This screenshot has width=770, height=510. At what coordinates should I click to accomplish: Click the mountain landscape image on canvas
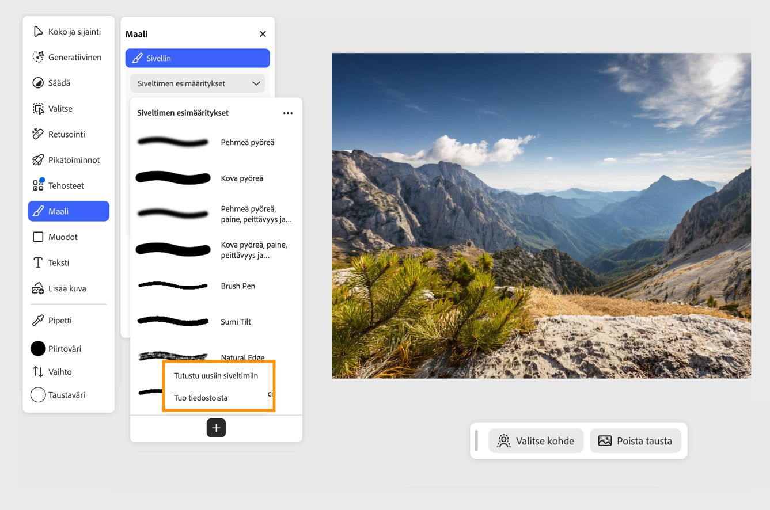click(x=541, y=216)
